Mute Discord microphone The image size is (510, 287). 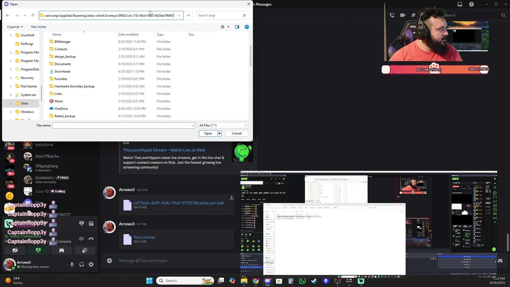[x=72, y=264]
